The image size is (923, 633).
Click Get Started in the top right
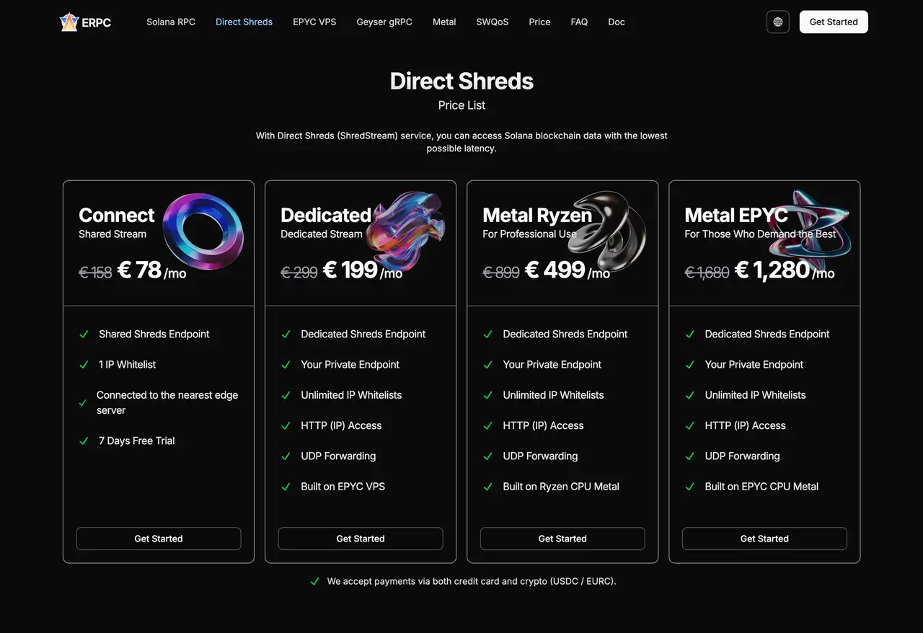pos(834,22)
